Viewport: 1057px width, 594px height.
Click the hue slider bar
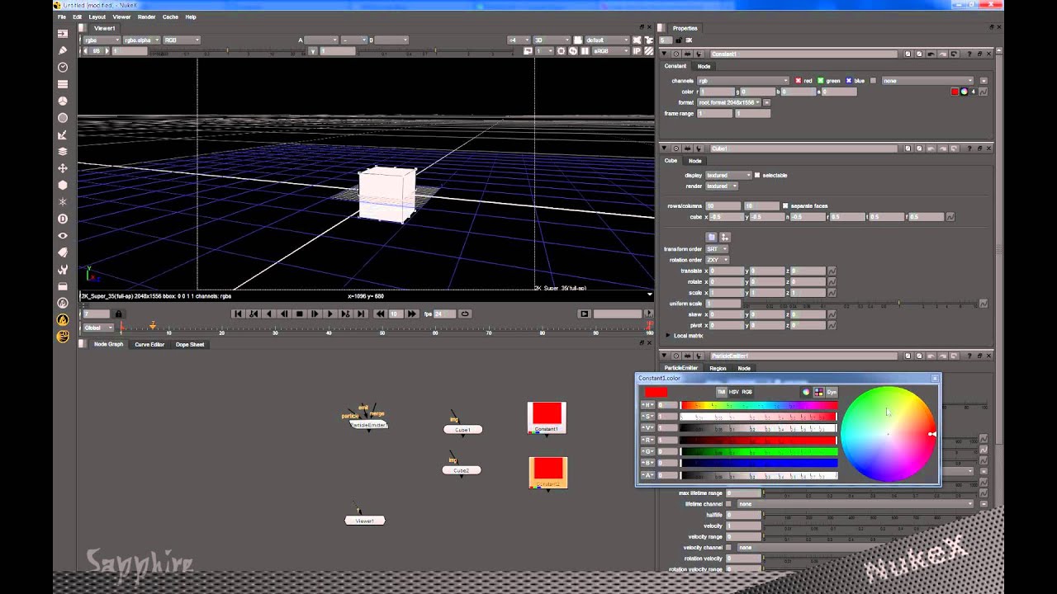pyautogui.click(x=758, y=405)
